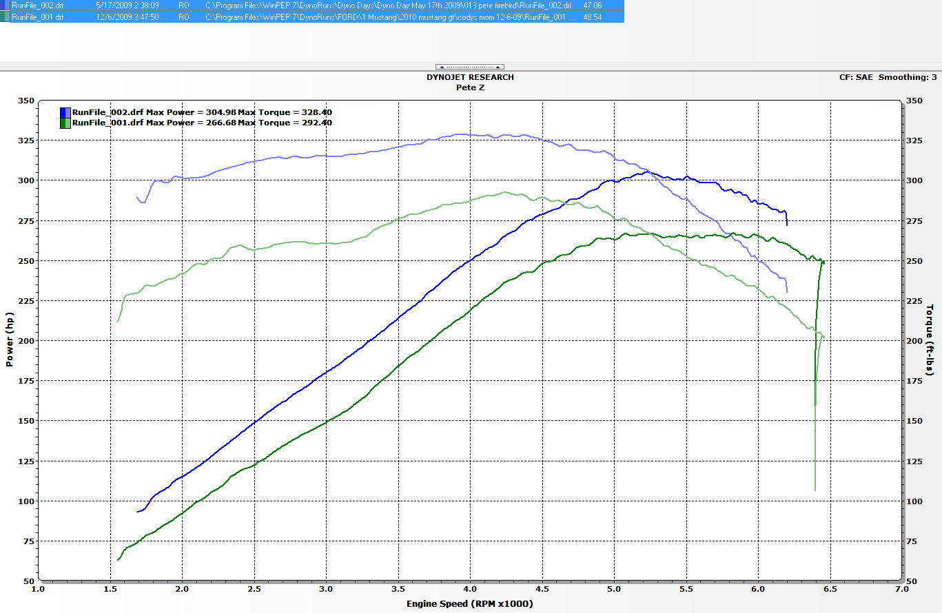Click the RO cell of RunFile_002
The width and height of the screenshot is (942, 613).
click(183, 5)
